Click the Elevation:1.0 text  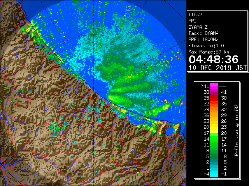pyautogui.click(x=206, y=46)
